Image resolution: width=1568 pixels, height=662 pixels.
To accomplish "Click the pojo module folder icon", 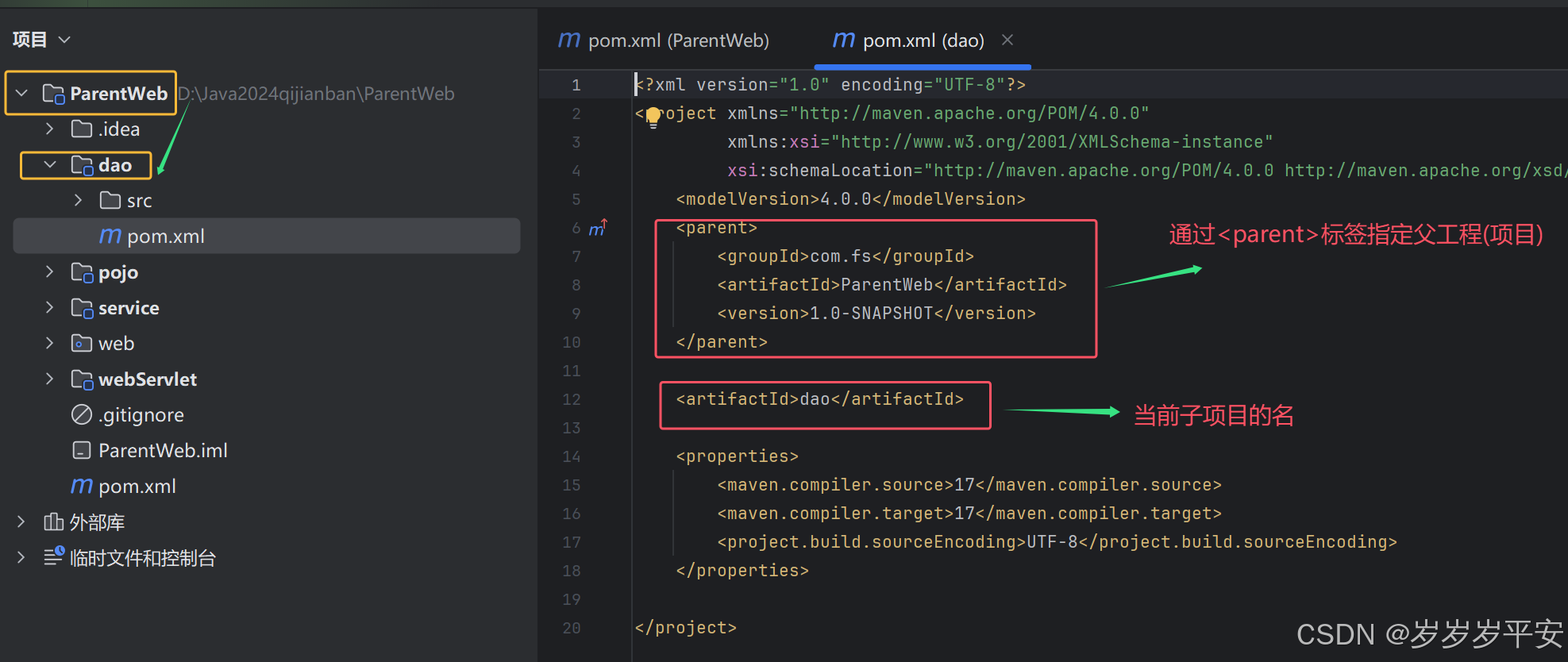I will point(82,272).
